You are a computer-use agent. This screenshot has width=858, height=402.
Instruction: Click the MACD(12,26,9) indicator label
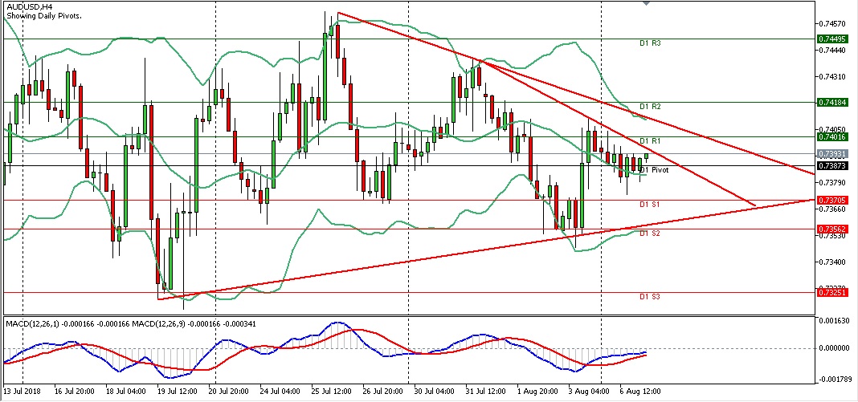tap(161, 324)
